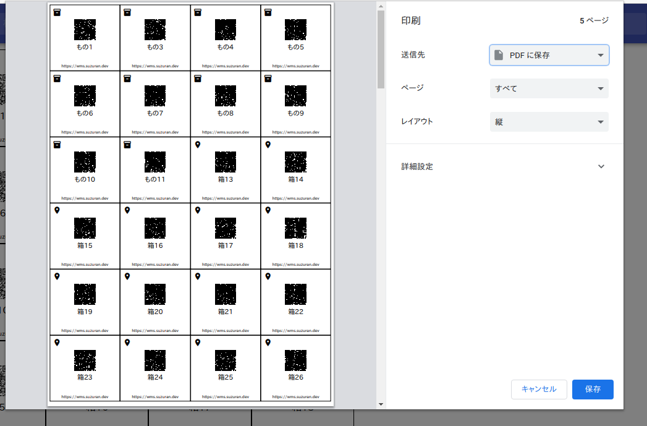Click the location pin on label 箱17
This screenshot has width=647, height=426.
click(x=198, y=210)
